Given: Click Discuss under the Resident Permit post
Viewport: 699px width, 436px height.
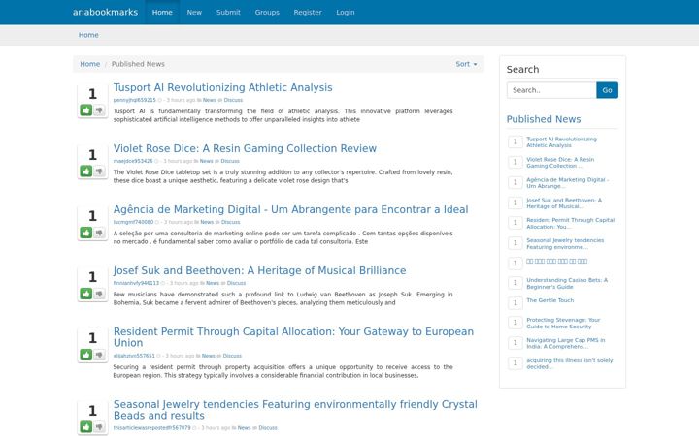Looking at the screenshot, I should click(232, 356).
